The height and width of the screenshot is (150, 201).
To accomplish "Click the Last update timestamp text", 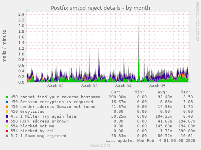I will [150, 141].
